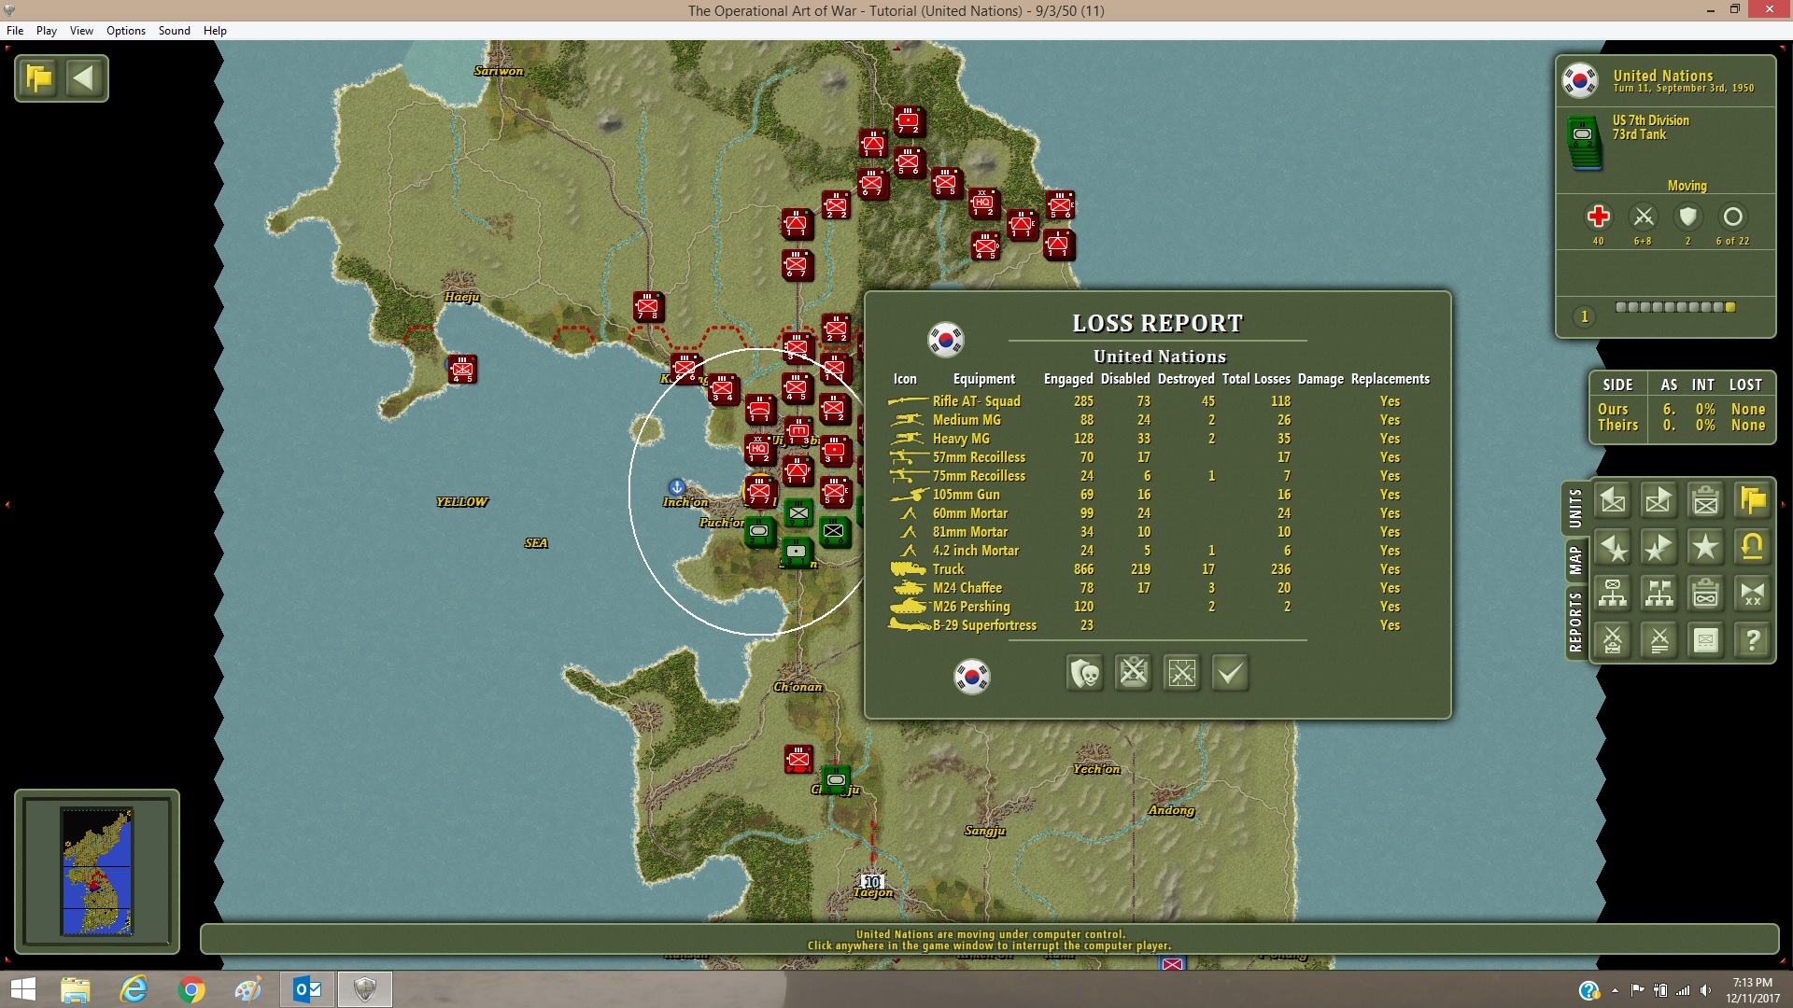Click the Korean flag in loss report footer

[x=972, y=676]
